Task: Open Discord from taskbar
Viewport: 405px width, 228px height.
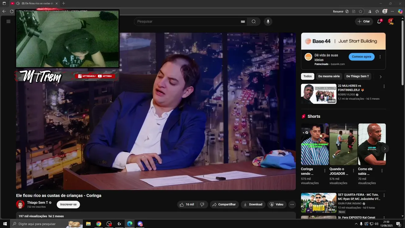Action: (140, 224)
